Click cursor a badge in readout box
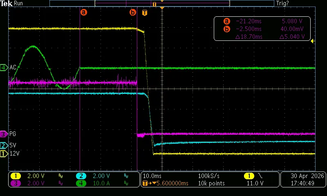This screenshot has width=327, height=196. (227, 21)
